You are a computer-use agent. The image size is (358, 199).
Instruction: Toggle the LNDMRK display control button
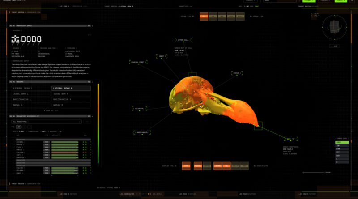pos(217,166)
